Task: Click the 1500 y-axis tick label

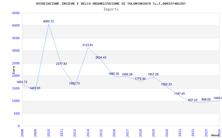Action: [x=16, y=88]
